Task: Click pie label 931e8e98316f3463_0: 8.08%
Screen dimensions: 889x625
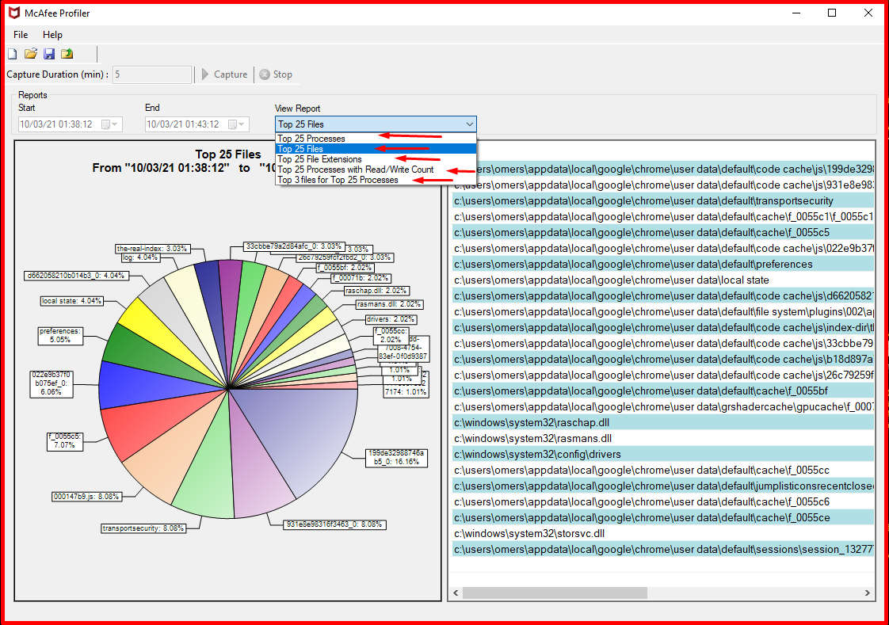Action: click(334, 524)
